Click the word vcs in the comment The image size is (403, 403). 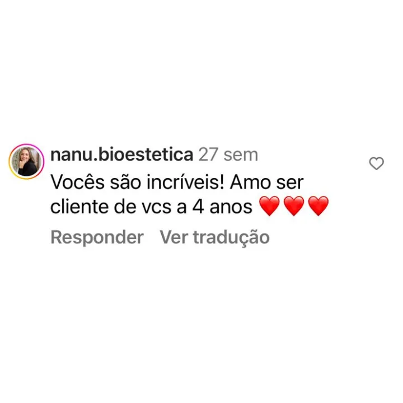pyautogui.click(x=157, y=208)
